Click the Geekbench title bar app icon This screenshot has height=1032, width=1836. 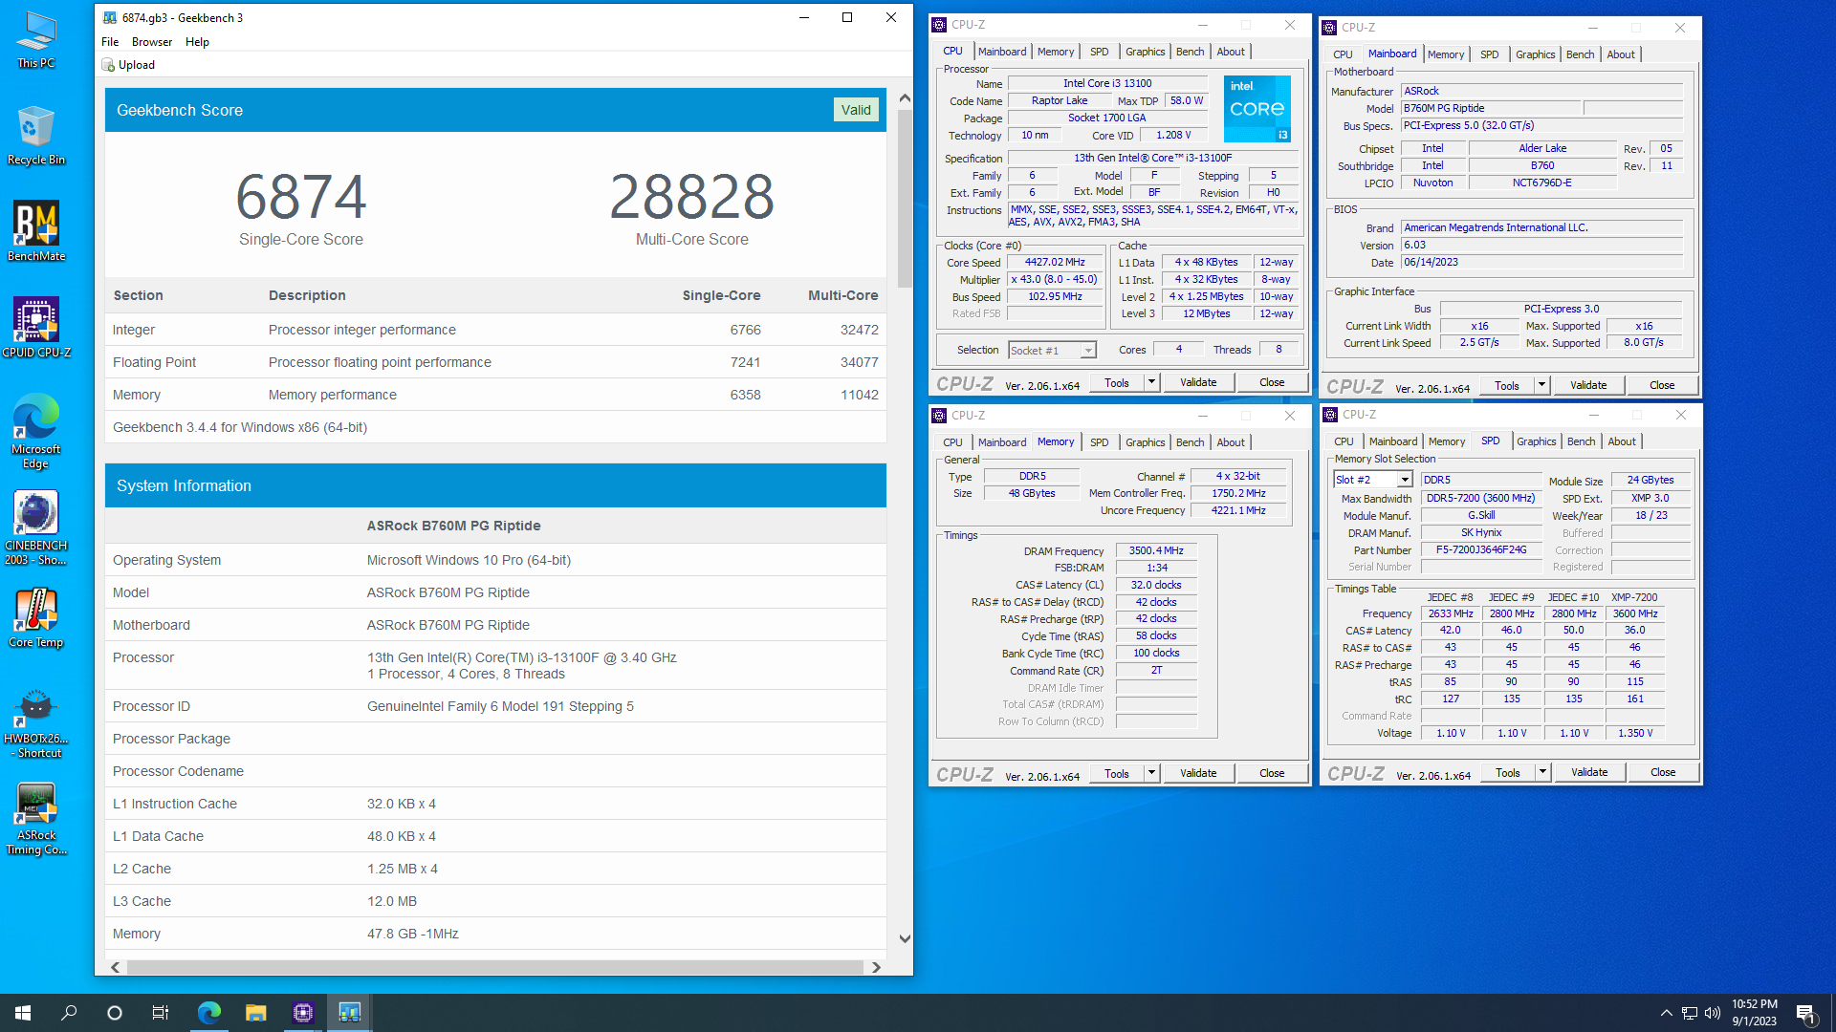(110, 17)
